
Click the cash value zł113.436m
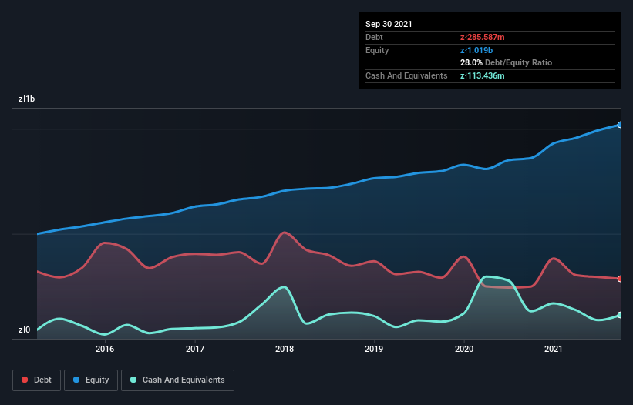(483, 75)
